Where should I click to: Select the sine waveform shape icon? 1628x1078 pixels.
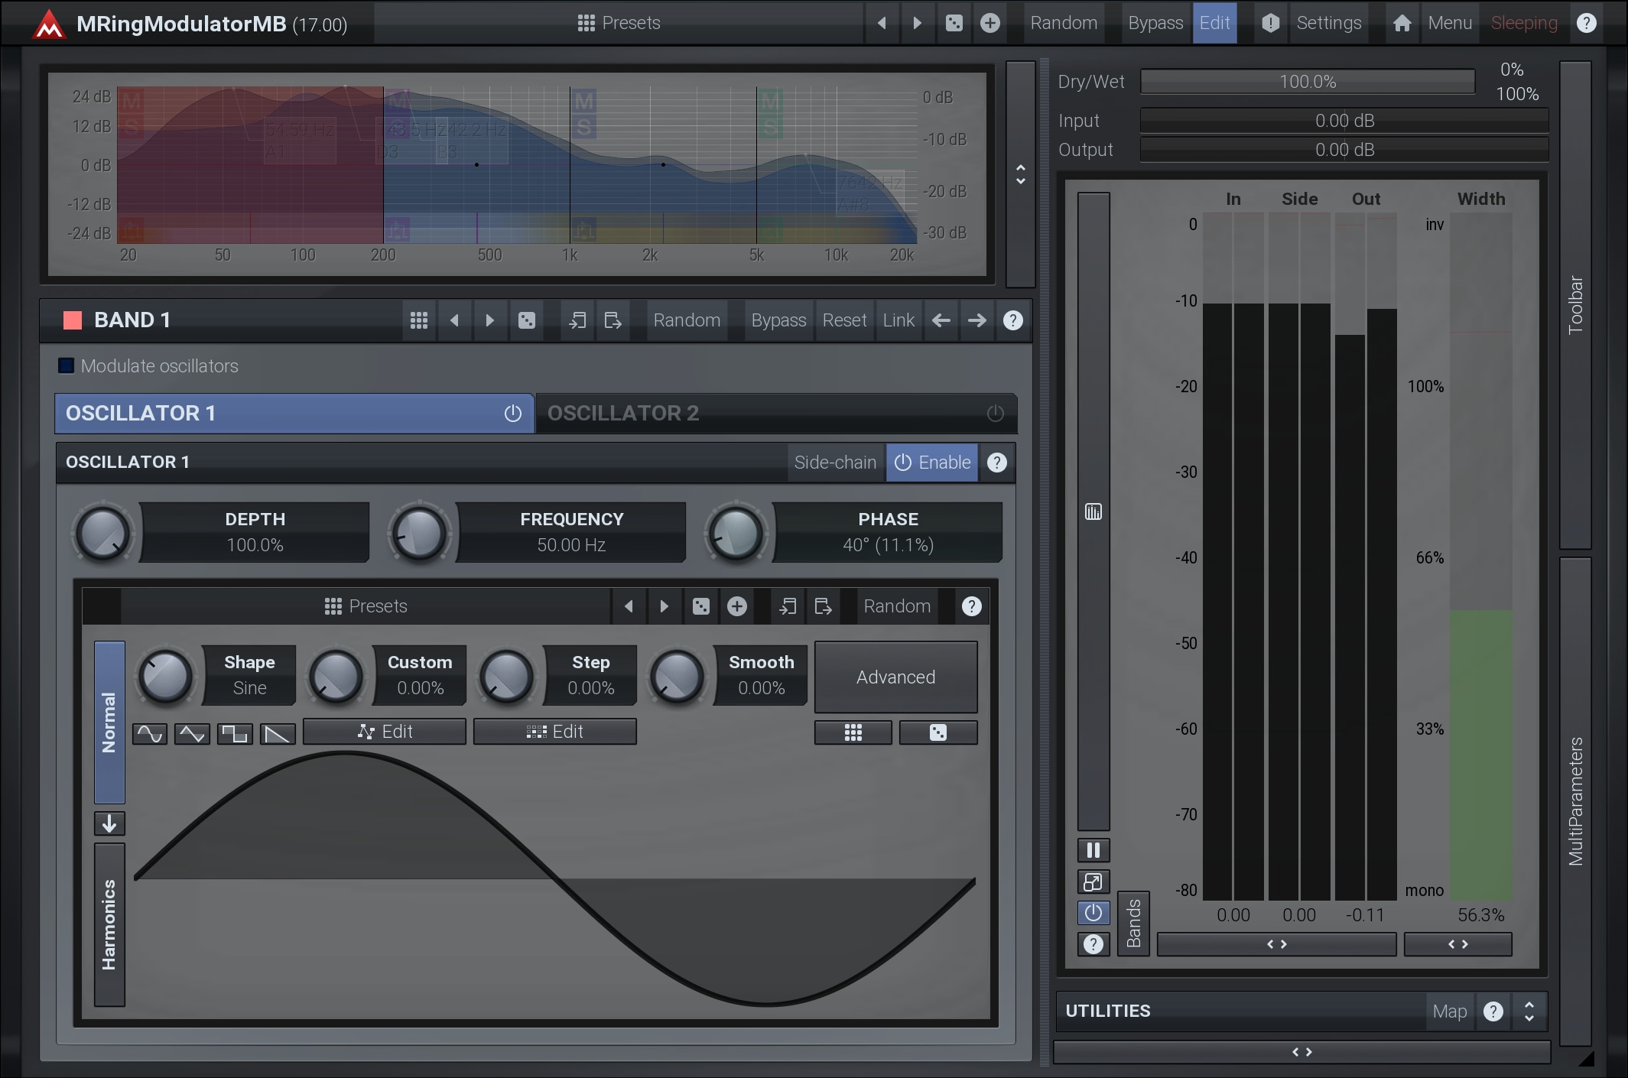click(150, 734)
